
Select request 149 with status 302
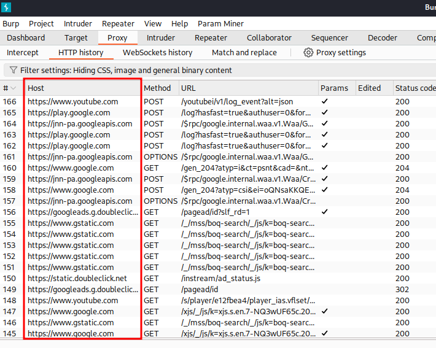218,289
